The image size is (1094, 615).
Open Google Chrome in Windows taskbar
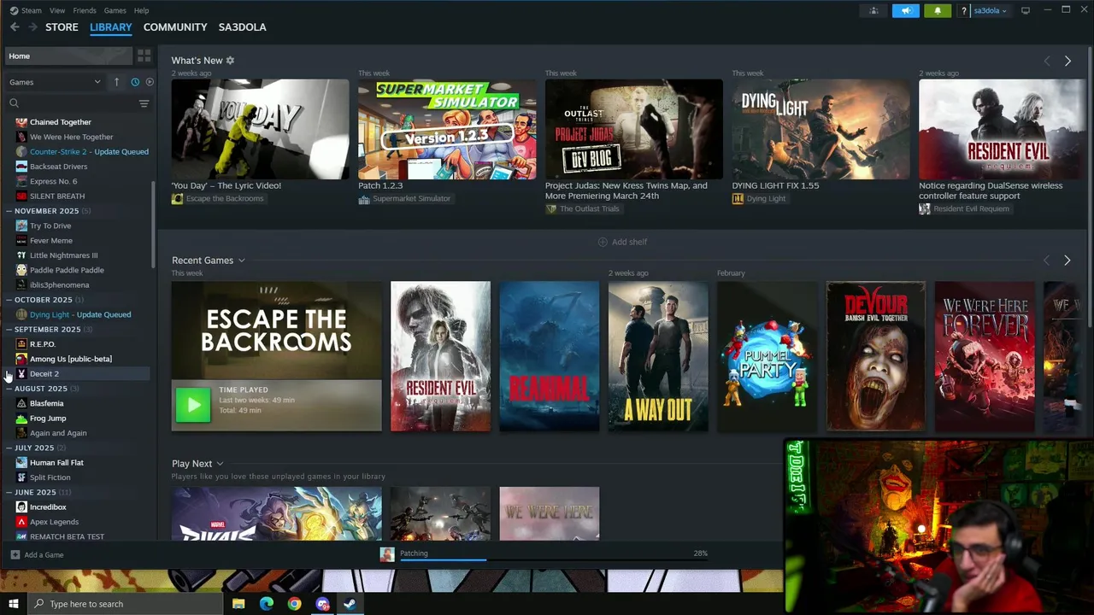coord(294,604)
